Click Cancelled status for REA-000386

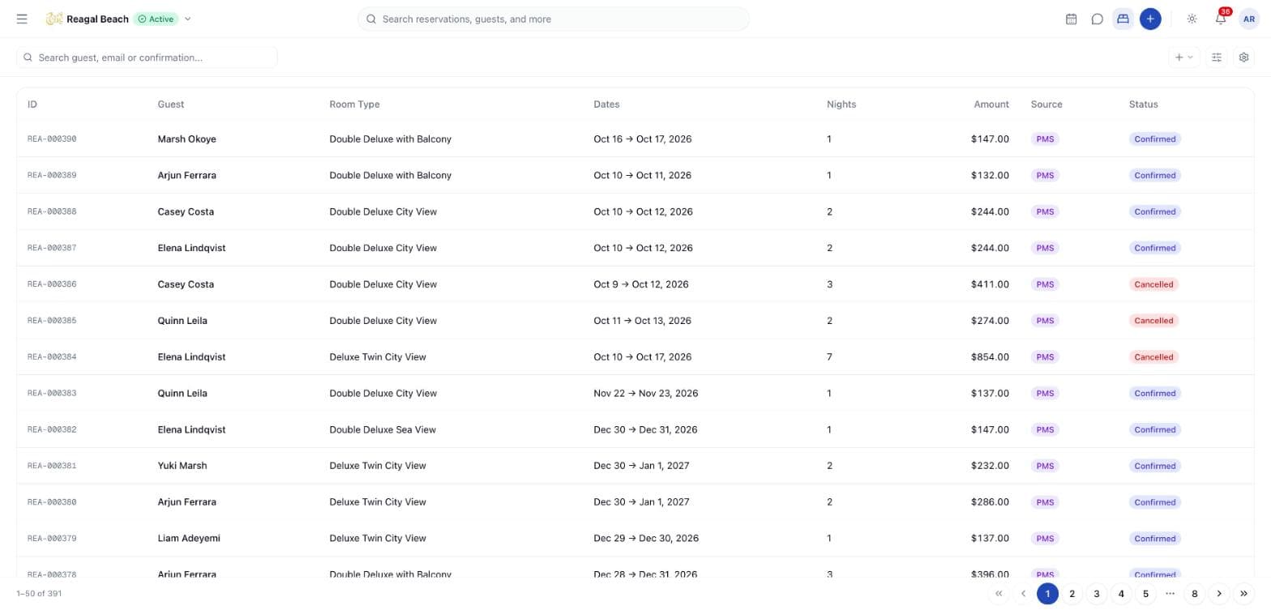(1153, 284)
